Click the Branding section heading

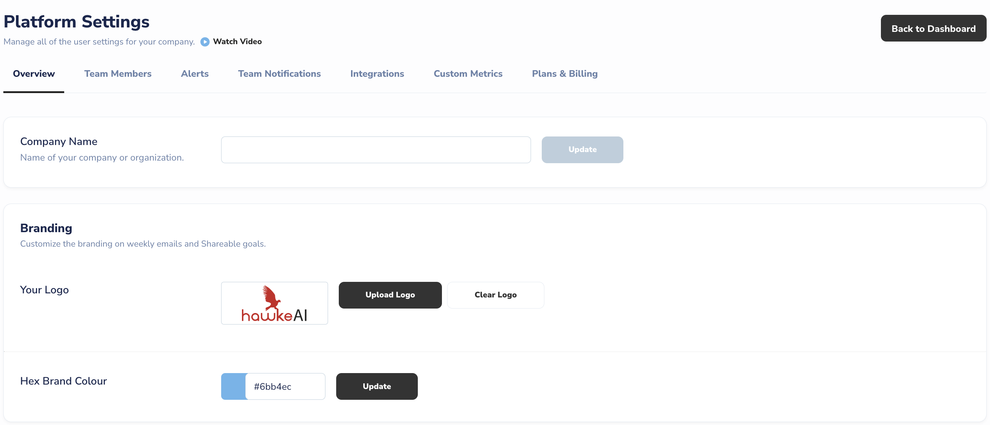click(x=46, y=228)
